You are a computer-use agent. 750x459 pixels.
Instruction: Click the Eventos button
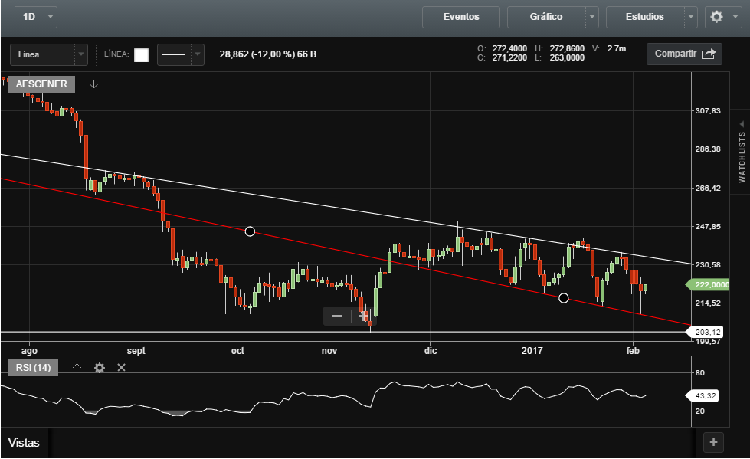point(460,17)
